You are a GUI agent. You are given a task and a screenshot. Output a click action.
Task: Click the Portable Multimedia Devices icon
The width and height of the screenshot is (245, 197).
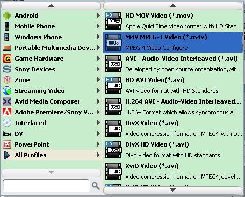pos(7,48)
